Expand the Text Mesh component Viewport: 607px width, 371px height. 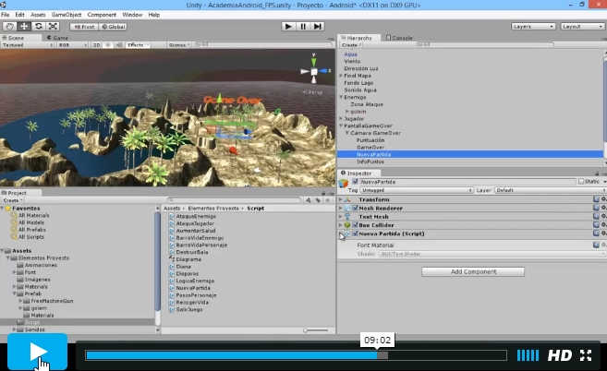(x=341, y=217)
